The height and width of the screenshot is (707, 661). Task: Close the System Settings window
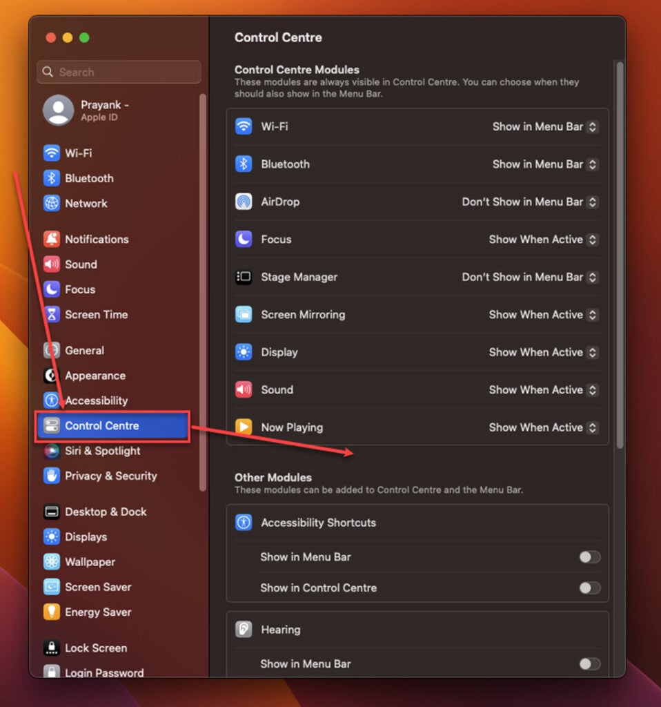pyautogui.click(x=51, y=37)
